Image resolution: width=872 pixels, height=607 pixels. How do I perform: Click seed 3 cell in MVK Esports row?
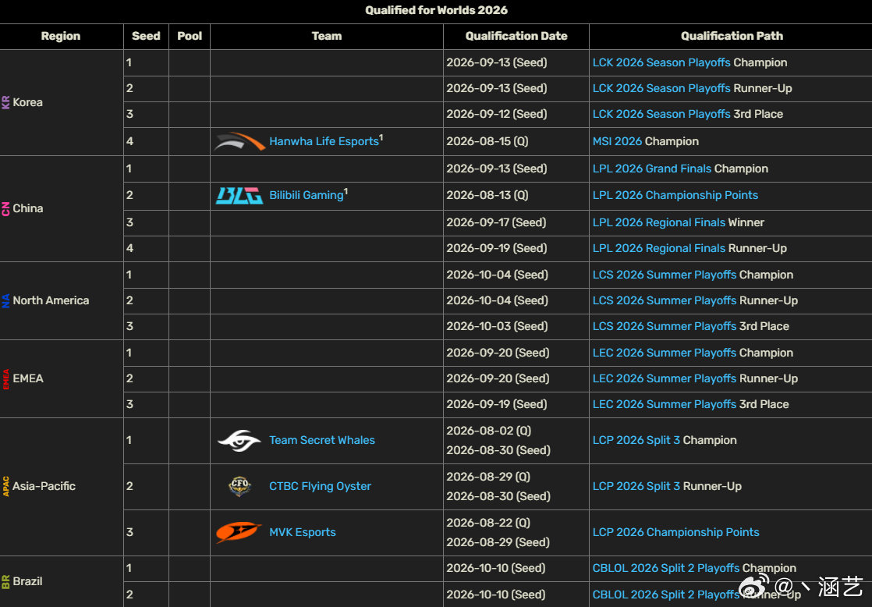pyautogui.click(x=146, y=532)
